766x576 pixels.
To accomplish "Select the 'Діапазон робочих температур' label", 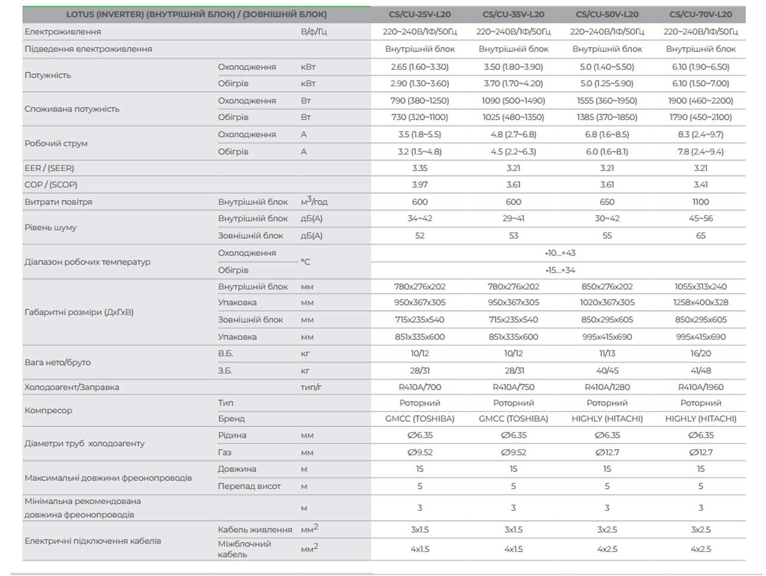I will click(x=87, y=262).
